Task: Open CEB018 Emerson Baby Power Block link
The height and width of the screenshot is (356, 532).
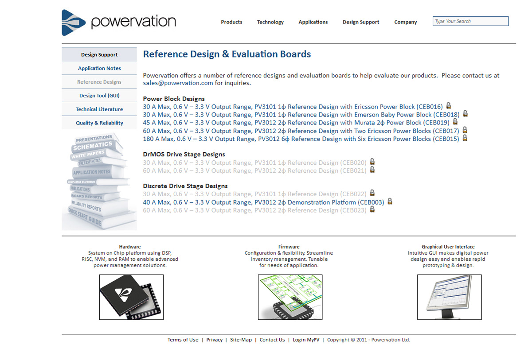Action: (301, 115)
